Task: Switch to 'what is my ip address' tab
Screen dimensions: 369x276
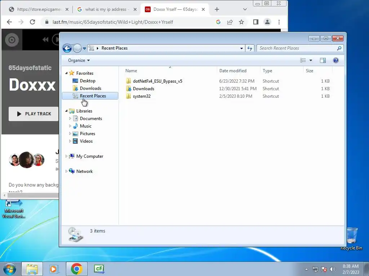Action: click(106, 9)
